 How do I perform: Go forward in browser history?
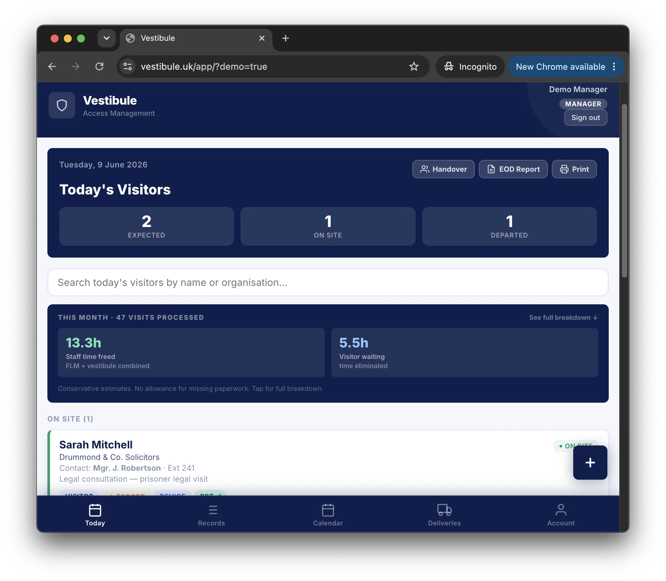pos(76,66)
